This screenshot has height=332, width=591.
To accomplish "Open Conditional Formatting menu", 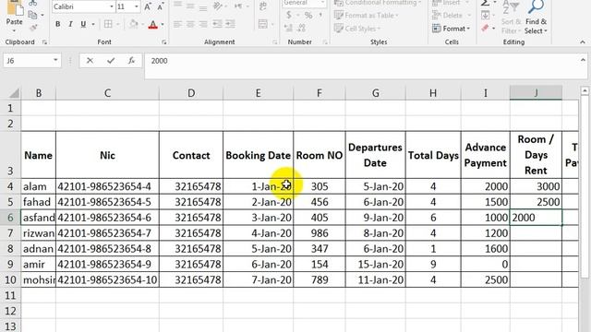I will pyautogui.click(x=378, y=3).
